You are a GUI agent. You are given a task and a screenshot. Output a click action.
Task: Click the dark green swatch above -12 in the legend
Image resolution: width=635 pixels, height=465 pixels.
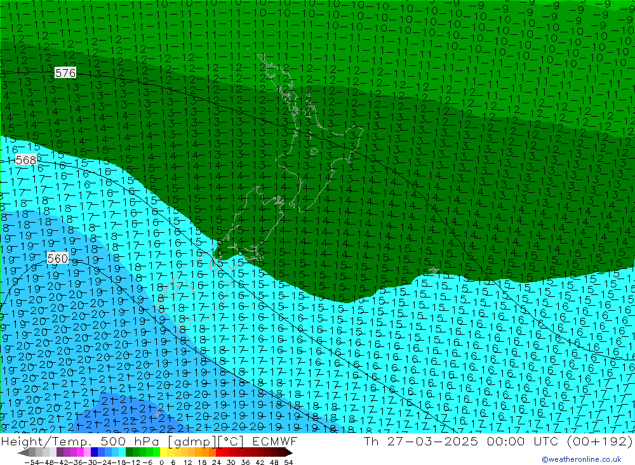click(129, 452)
